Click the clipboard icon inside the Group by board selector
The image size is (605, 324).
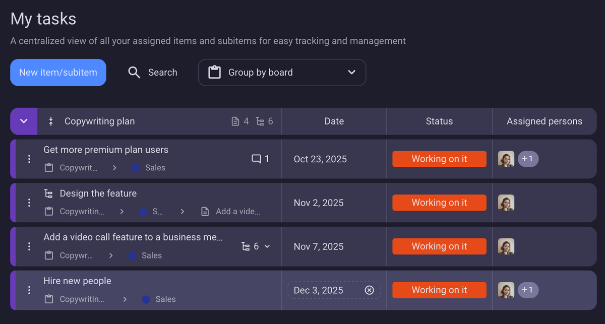pyautogui.click(x=214, y=72)
